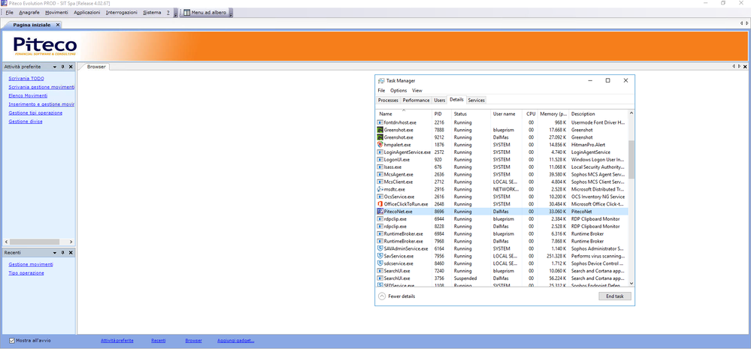Image resolution: width=751 pixels, height=349 pixels.
Task: Open the Attività preferite panel dropdown arrow
Action: (55, 67)
